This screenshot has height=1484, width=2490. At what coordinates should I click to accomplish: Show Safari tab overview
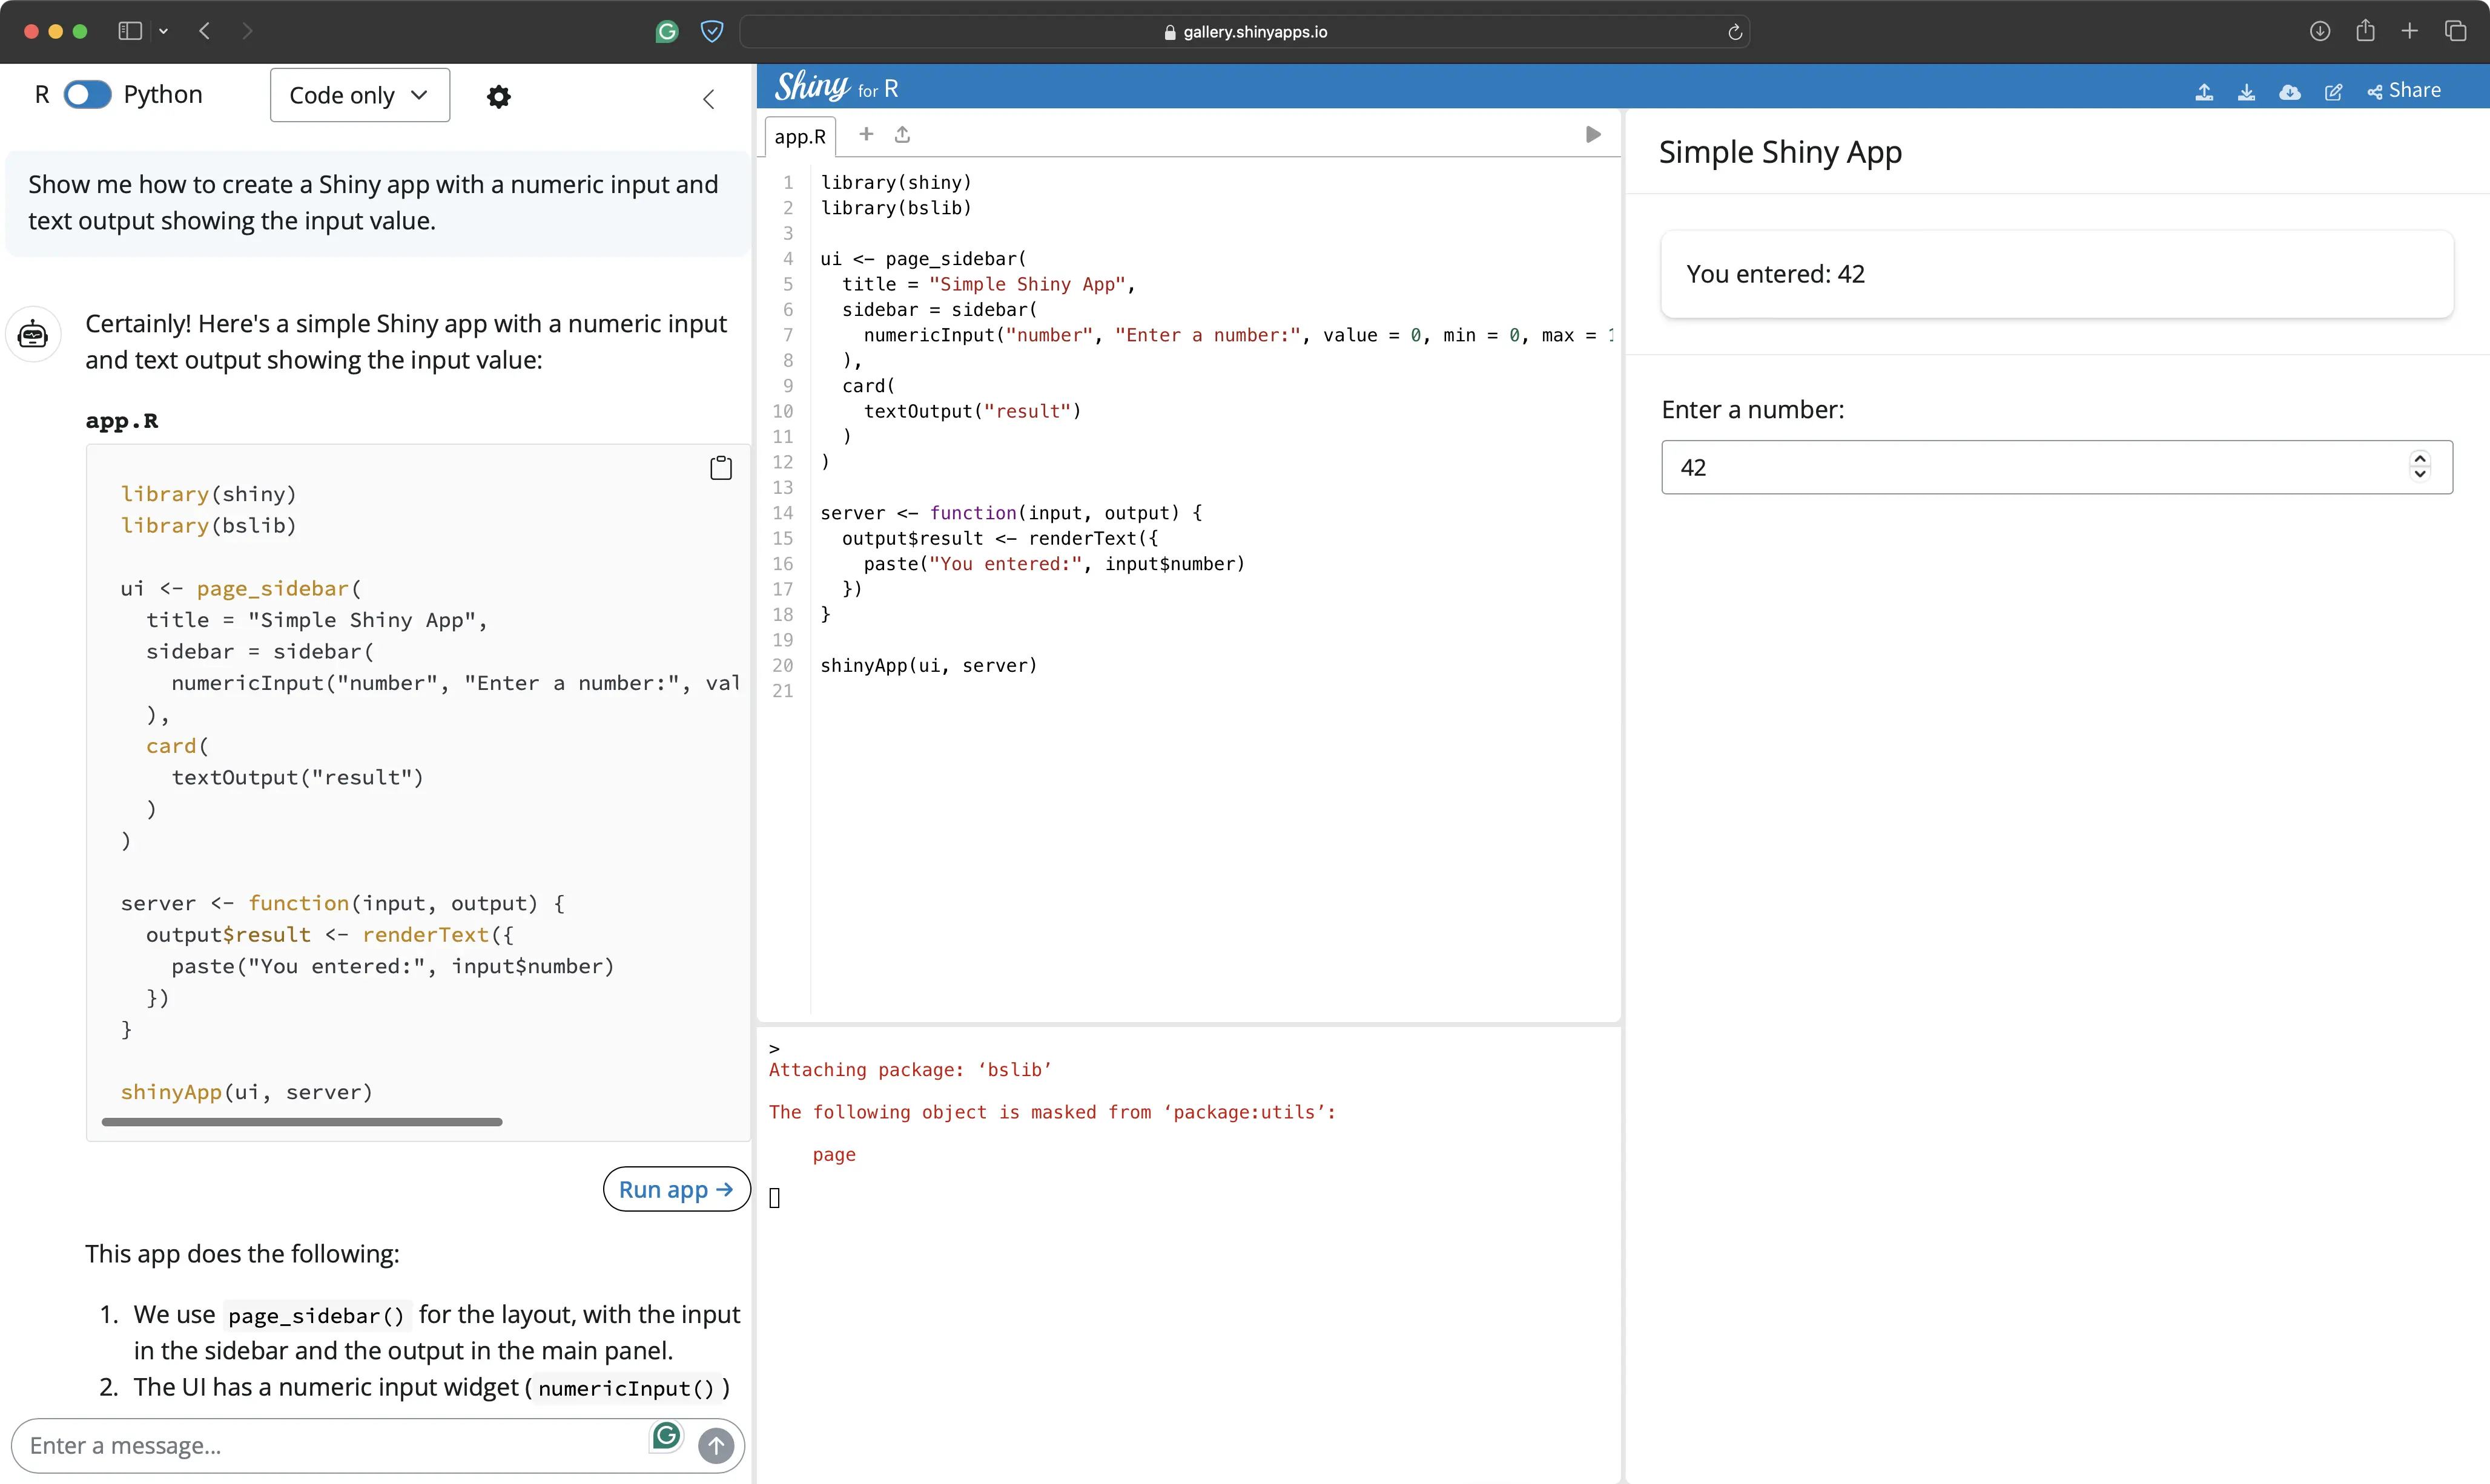pyautogui.click(x=2456, y=31)
